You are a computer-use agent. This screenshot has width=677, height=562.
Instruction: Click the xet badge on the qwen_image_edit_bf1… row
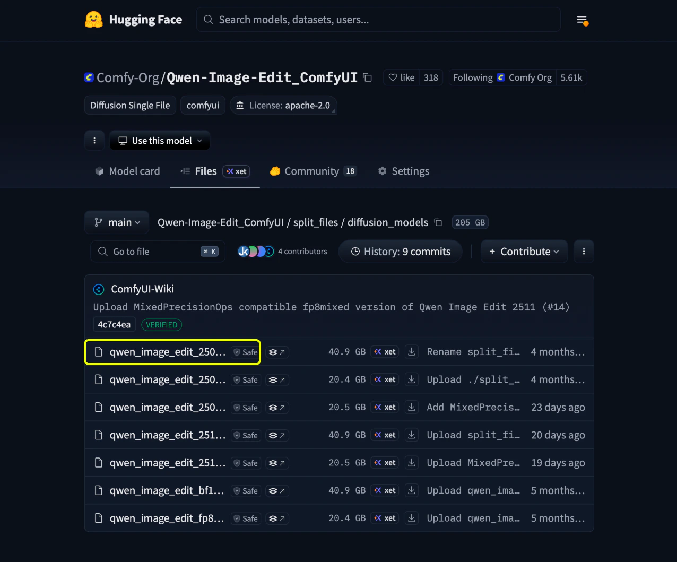coord(385,490)
